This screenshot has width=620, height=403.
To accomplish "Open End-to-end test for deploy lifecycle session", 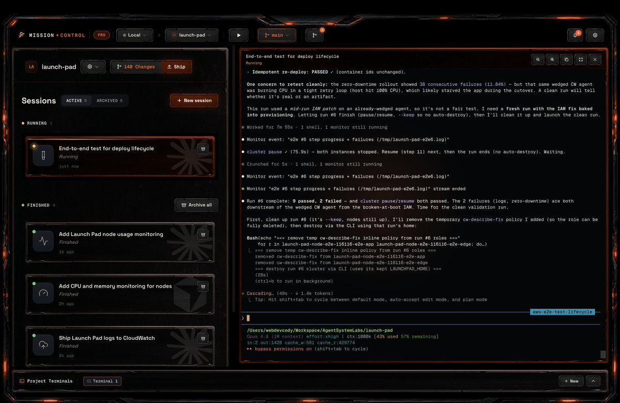I will click(x=120, y=157).
